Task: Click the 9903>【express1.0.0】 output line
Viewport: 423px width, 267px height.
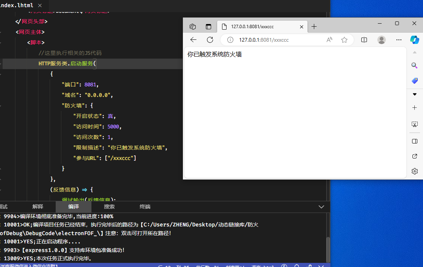Action: (64, 250)
